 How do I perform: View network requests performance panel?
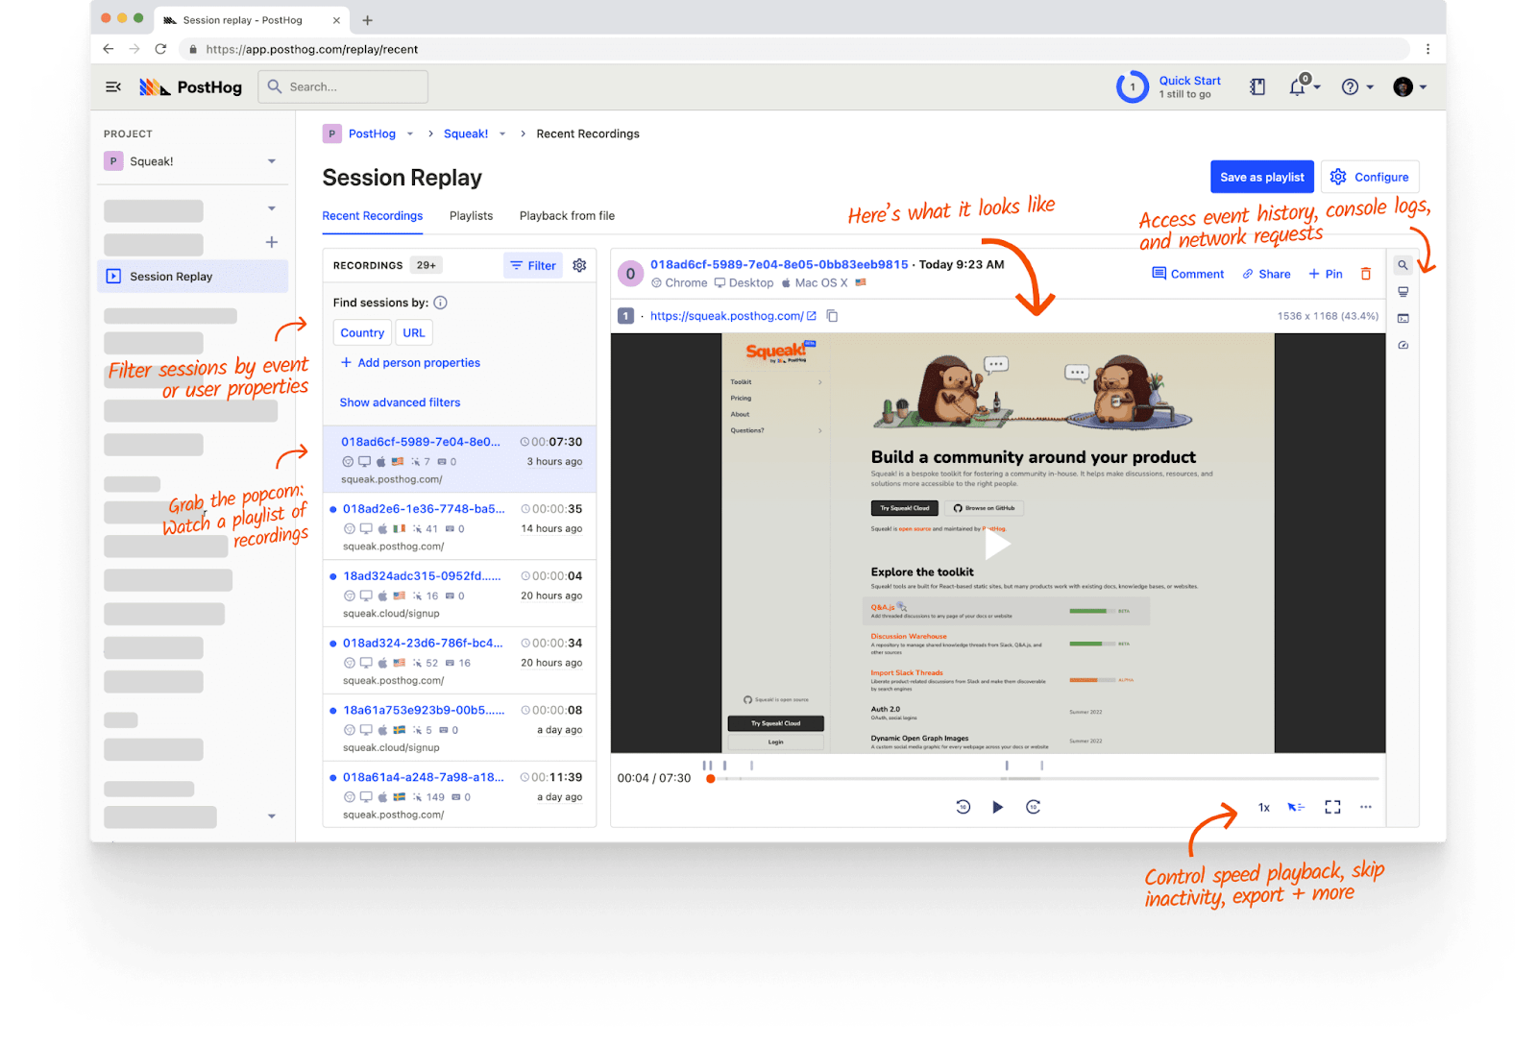pyautogui.click(x=1403, y=344)
